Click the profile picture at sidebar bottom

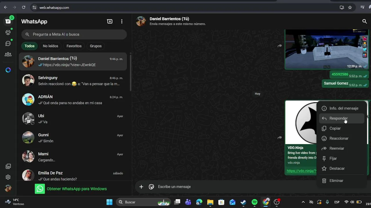pyautogui.click(x=8, y=188)
